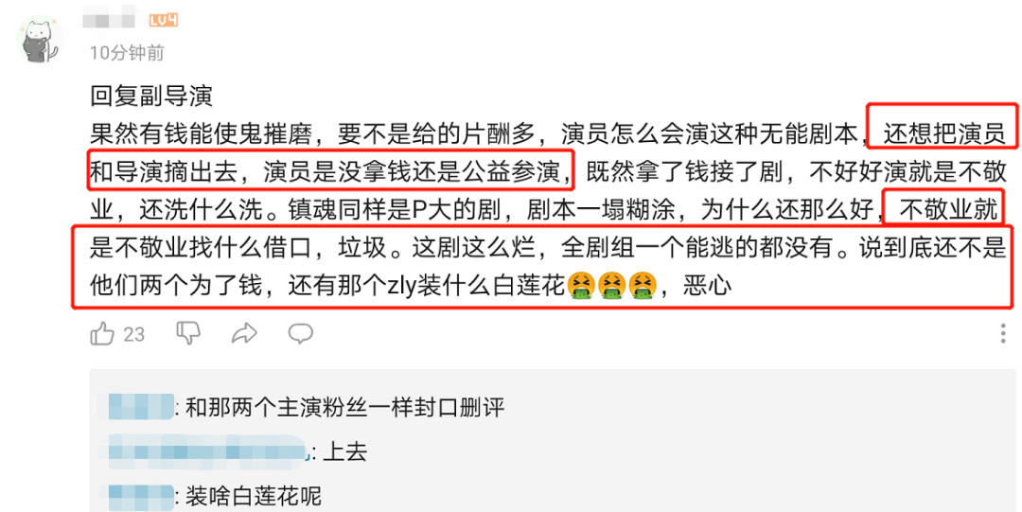Screen dimensions: 1022x512
Task: Click the highlighted phrase 还想把演员
Action: 944,135
